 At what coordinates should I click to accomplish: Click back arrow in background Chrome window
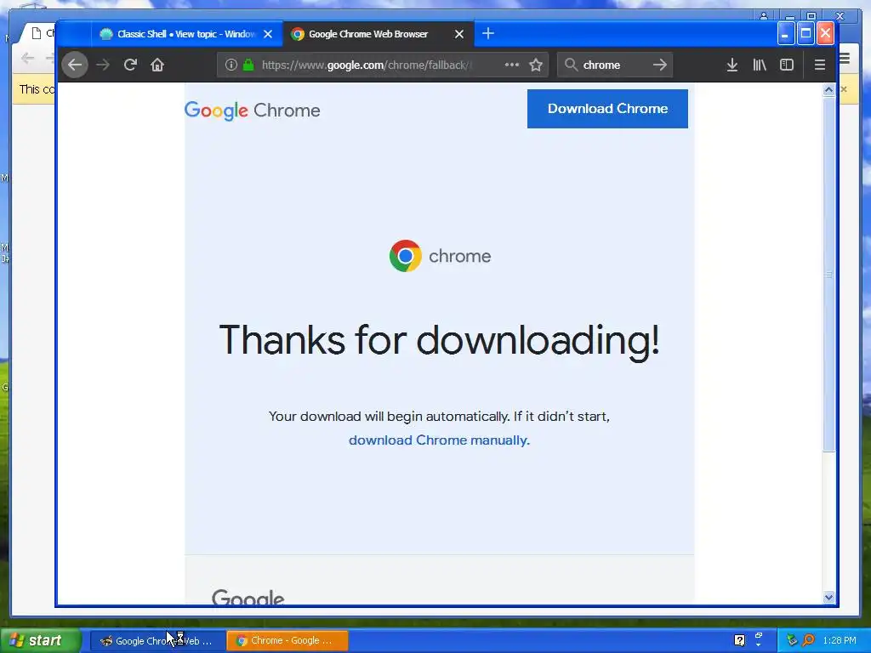27,58
